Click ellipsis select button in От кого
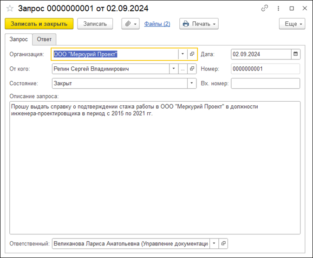313x258 pixels. click(183, 69)
